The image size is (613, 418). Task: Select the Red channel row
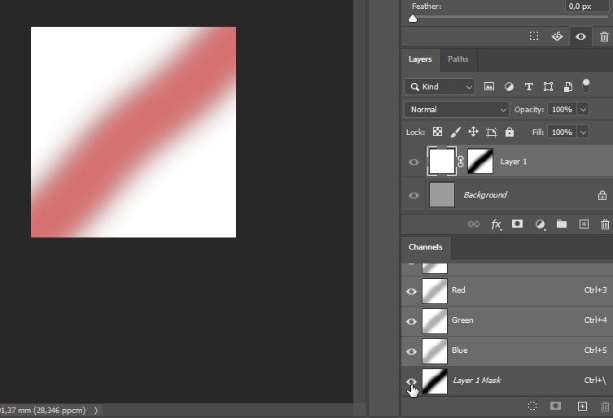507,291
